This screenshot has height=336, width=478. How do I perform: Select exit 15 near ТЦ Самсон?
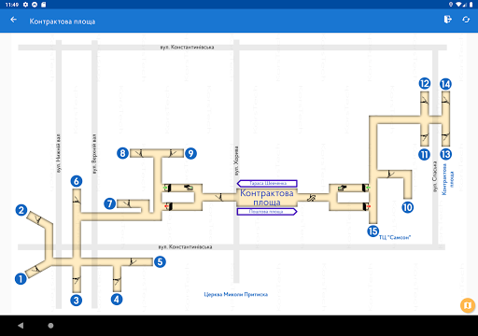tap(373, 231)
